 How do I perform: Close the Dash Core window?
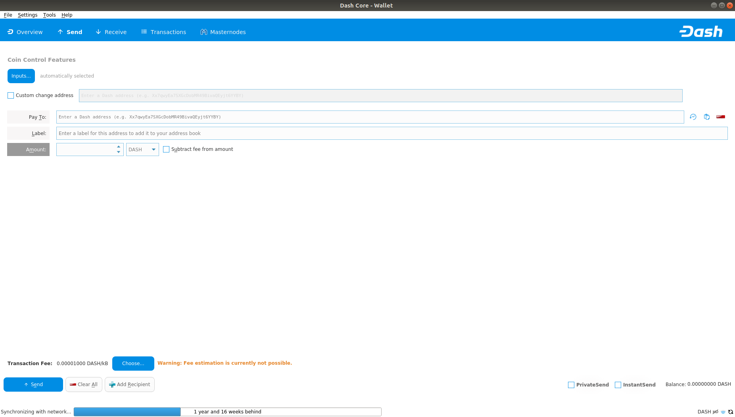point(729,6)
